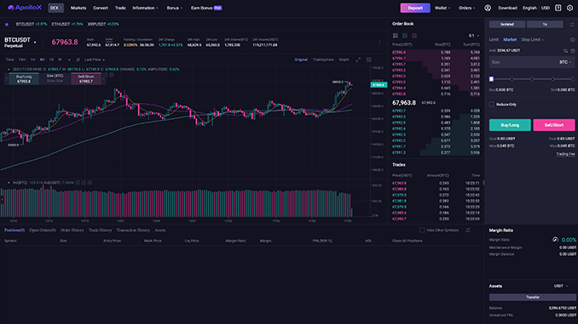The image size is (578, 324).
Task: Open the Trade menu item
Action: pyautogui.click(x=120, y=8)
